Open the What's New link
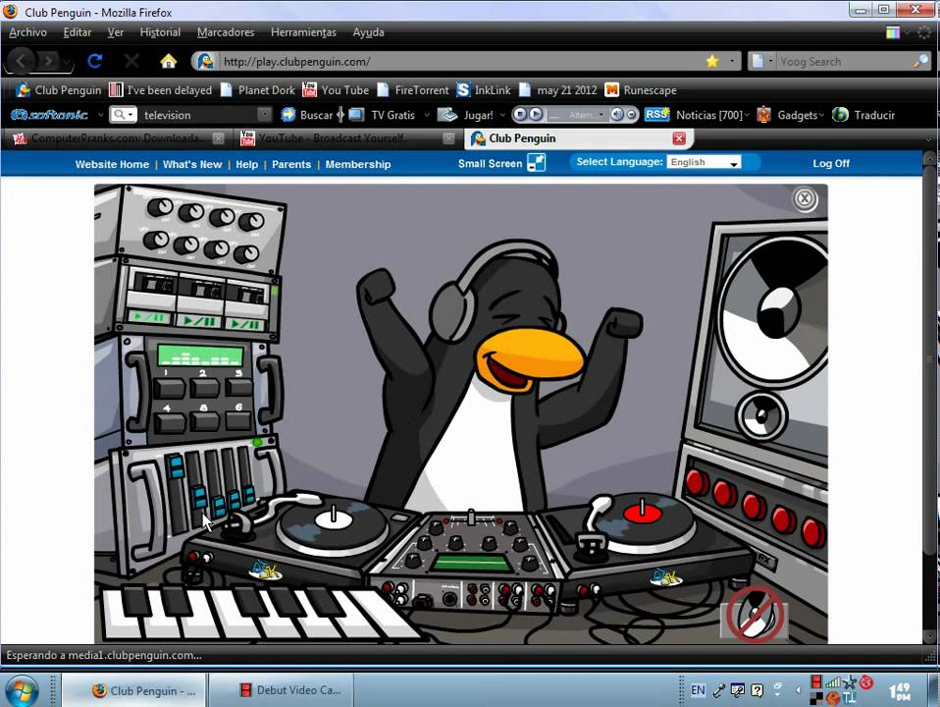The height and width of the screenshot is (707, 940). click(x=192, y=164)
